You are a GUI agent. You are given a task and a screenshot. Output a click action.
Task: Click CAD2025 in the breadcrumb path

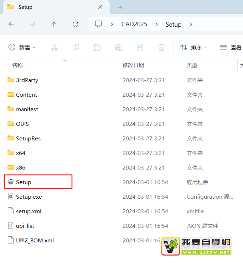[x=134, y=24]
